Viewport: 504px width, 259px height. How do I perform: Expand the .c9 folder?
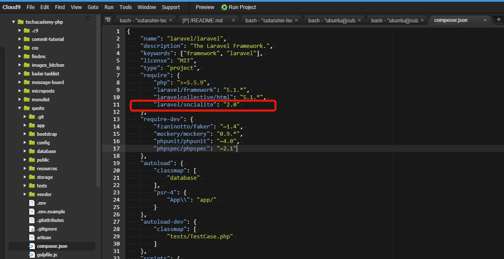point(20,31)
